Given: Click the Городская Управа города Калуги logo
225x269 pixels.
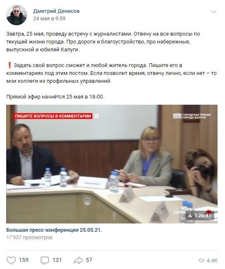Looking at the screenshot, I should pos(192,116).
